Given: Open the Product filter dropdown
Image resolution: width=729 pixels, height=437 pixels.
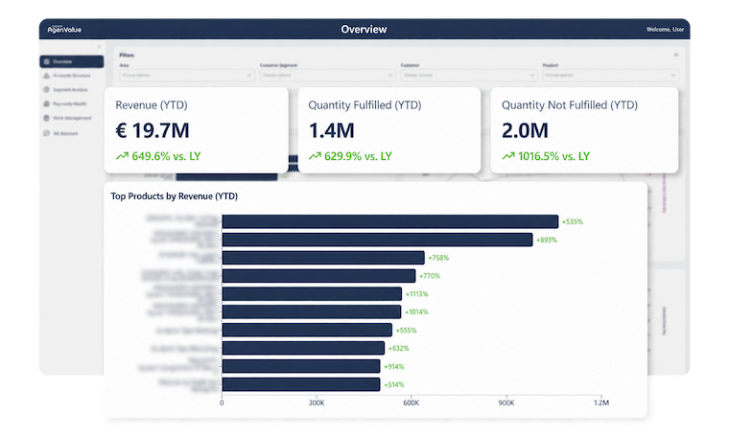Looking at the screenshot, I should coord(610,76).
